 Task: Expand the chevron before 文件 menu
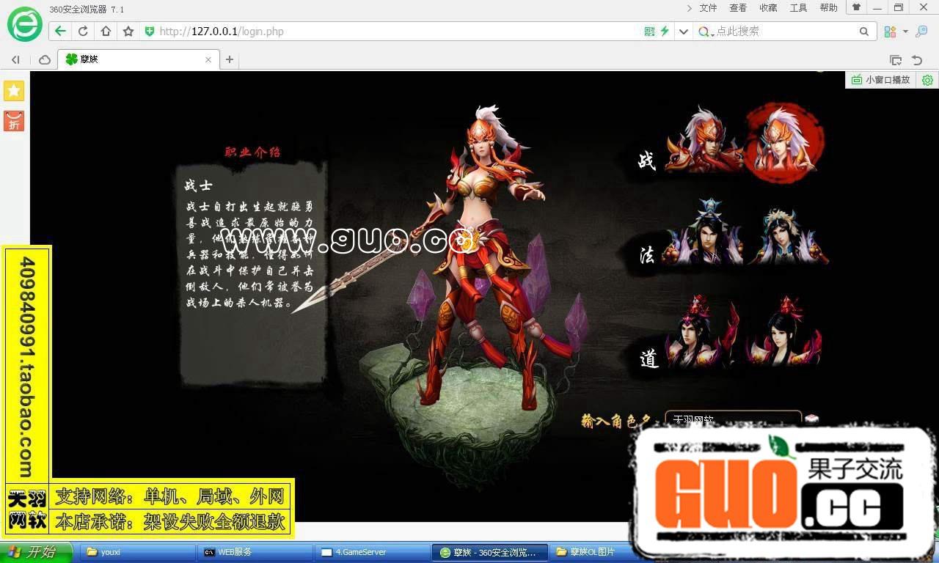pos(689,8)
